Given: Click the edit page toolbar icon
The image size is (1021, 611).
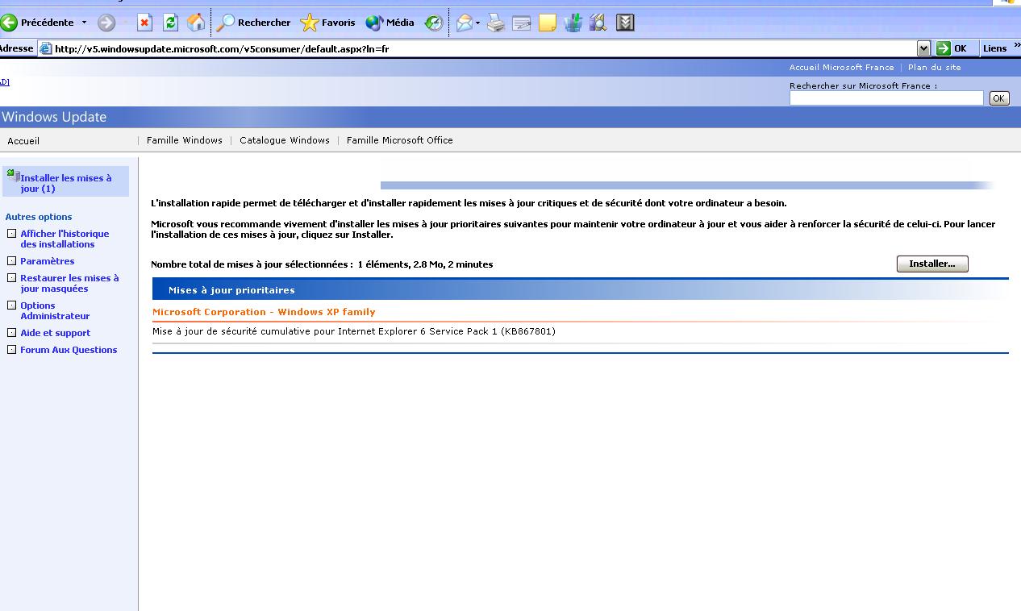Looking at the screenshot, I should [x=522, y=23].
